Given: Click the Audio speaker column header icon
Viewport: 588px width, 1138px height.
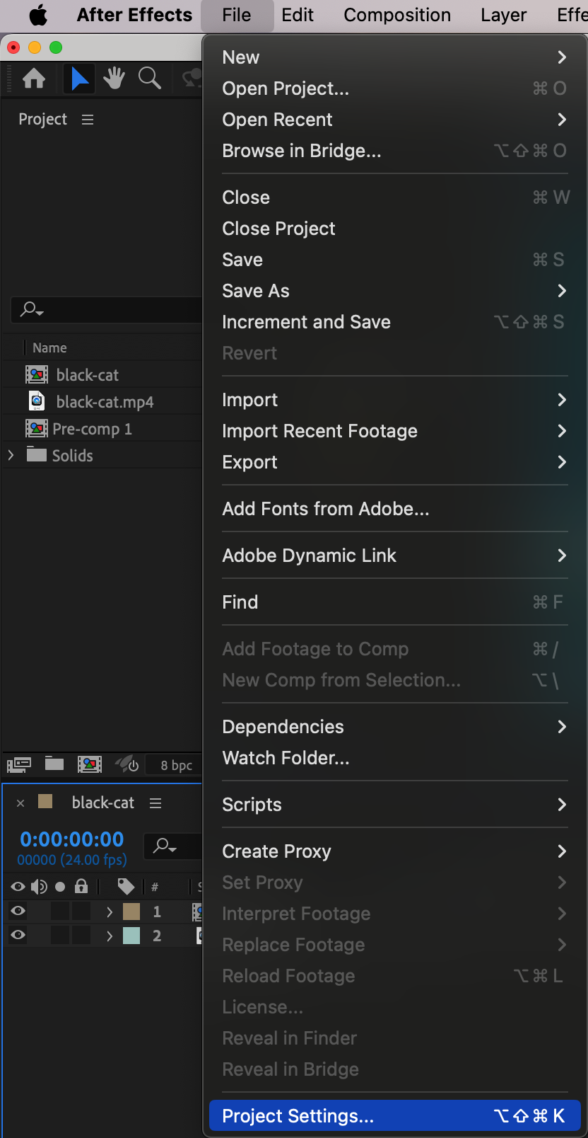Looking at the screenshot, I should pyautogui.click(x=39, y=887).
